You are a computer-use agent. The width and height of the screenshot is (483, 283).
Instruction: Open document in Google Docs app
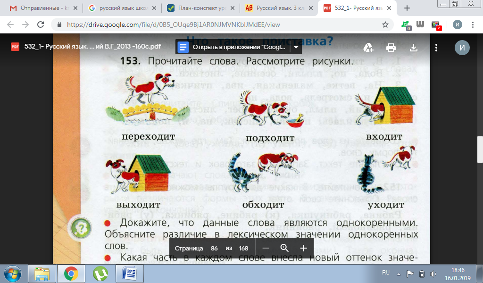(x=234, y=48)
